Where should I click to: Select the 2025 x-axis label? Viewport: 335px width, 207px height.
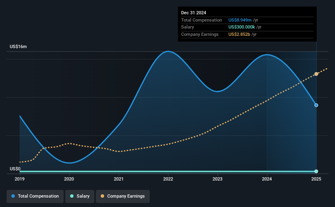coord(316,179)
